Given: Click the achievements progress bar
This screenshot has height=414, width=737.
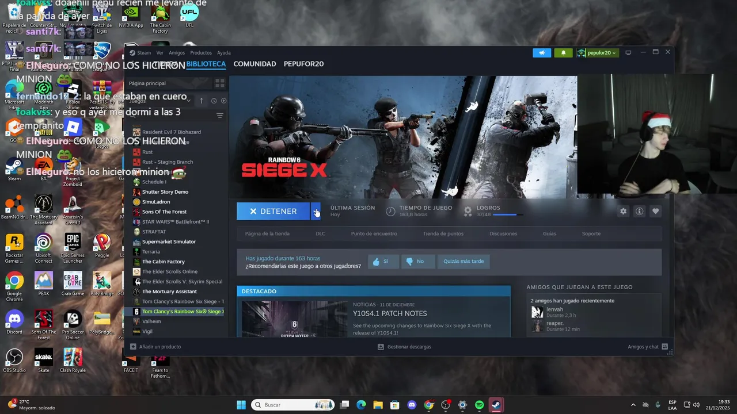Looking at the screenshot, I should (x=508, y=215).
